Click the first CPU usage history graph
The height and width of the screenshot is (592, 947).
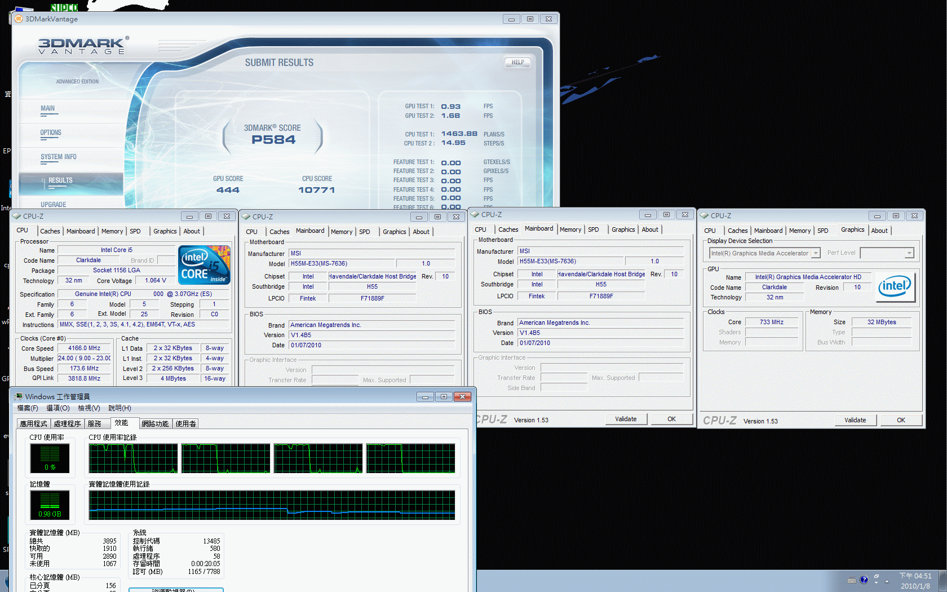(133, 458)
